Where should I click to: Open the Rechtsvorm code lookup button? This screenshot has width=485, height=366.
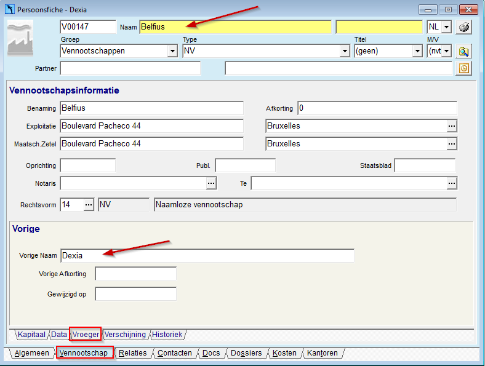pos(89,205)
